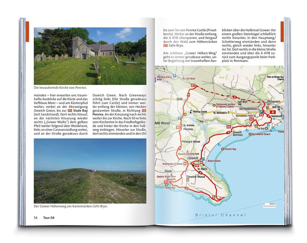The height and width of the screenshot is (243, 307).
Task: Click 'The King Arthur Hotel' map label
Action: point(164,78)
